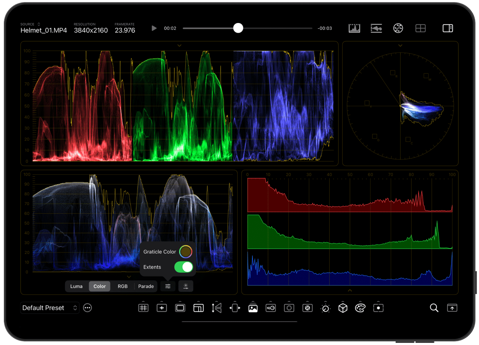479x345 pixels.
Task: Enable the Extents toggle
Action: [184, 267]
